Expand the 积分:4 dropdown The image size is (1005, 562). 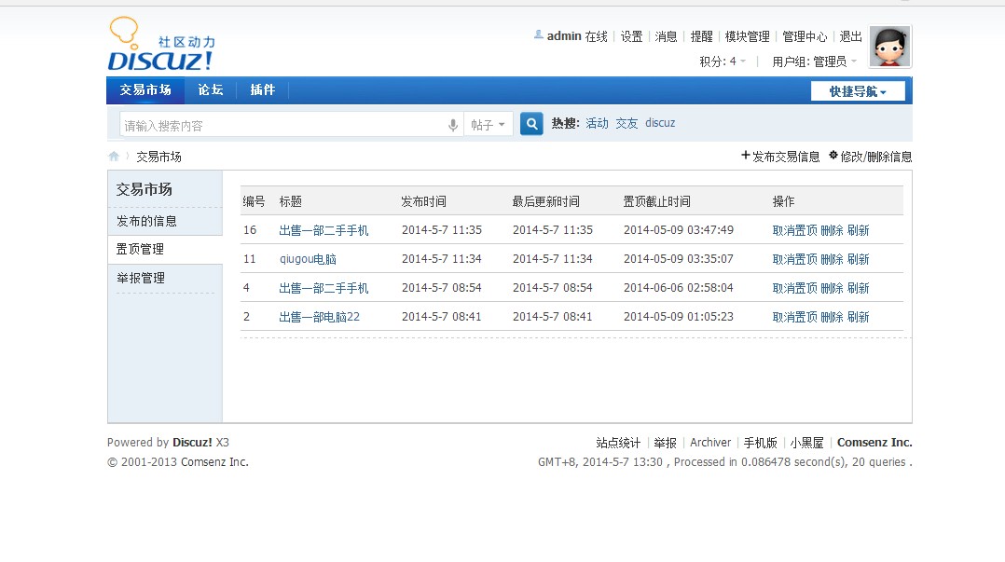click(721, 61)
